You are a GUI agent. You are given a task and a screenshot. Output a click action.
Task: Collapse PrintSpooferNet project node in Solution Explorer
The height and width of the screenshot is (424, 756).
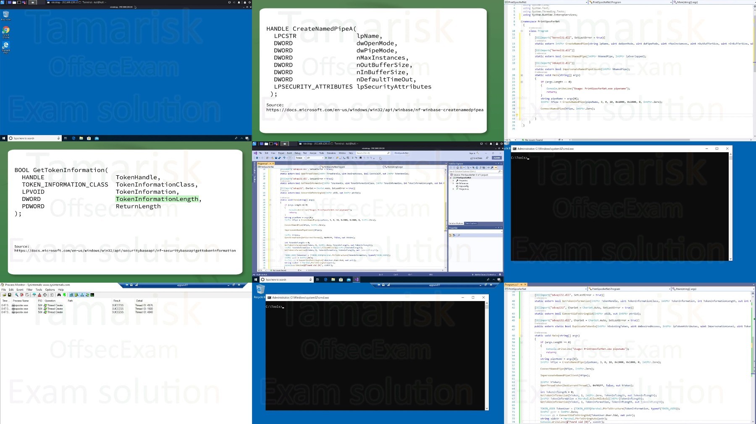click(451, 178)
